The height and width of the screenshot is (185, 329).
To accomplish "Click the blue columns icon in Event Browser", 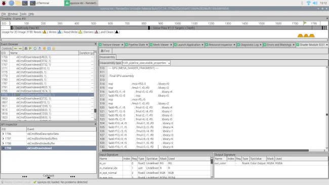I will [x=49, y=48].
